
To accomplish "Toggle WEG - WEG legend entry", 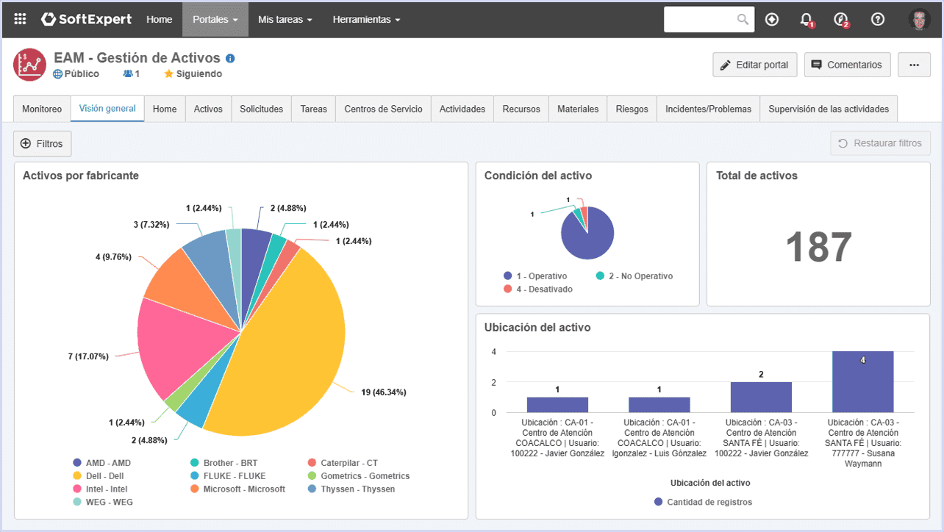I will click(x=102, y=502).
